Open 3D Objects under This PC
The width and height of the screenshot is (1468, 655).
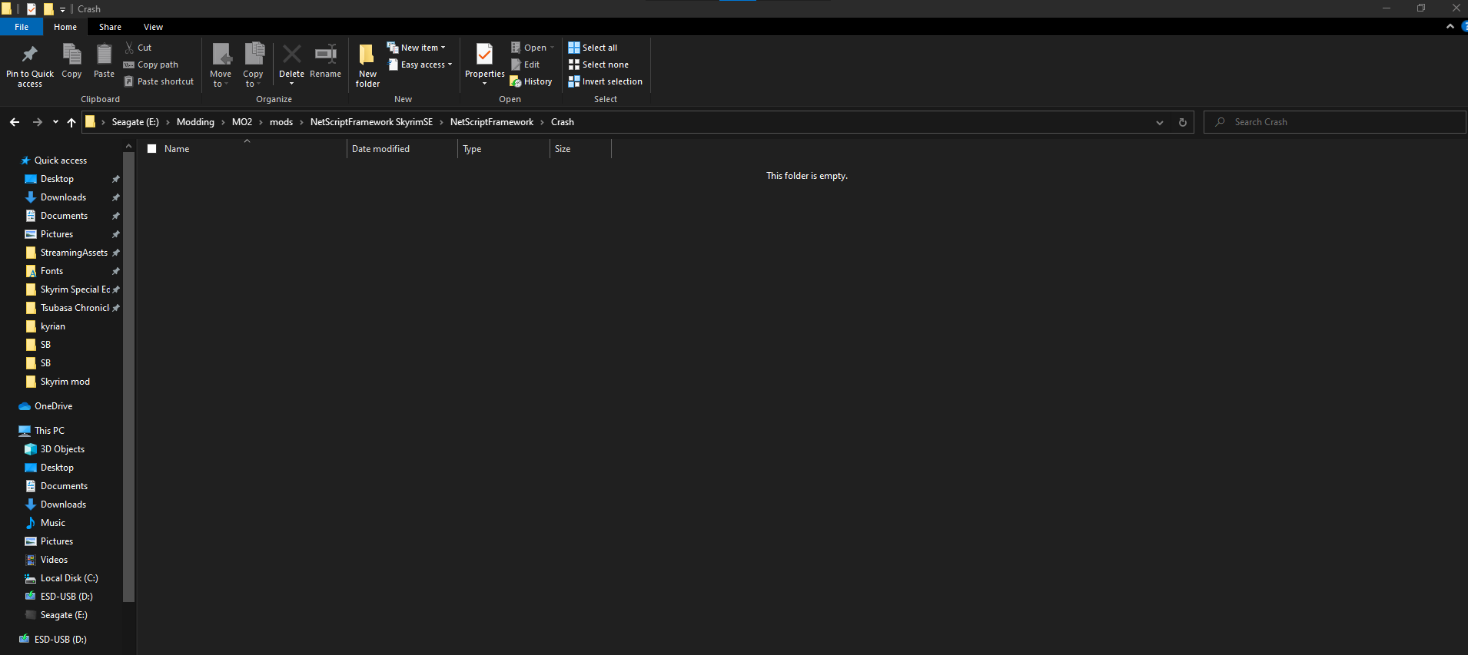point(62,449)
